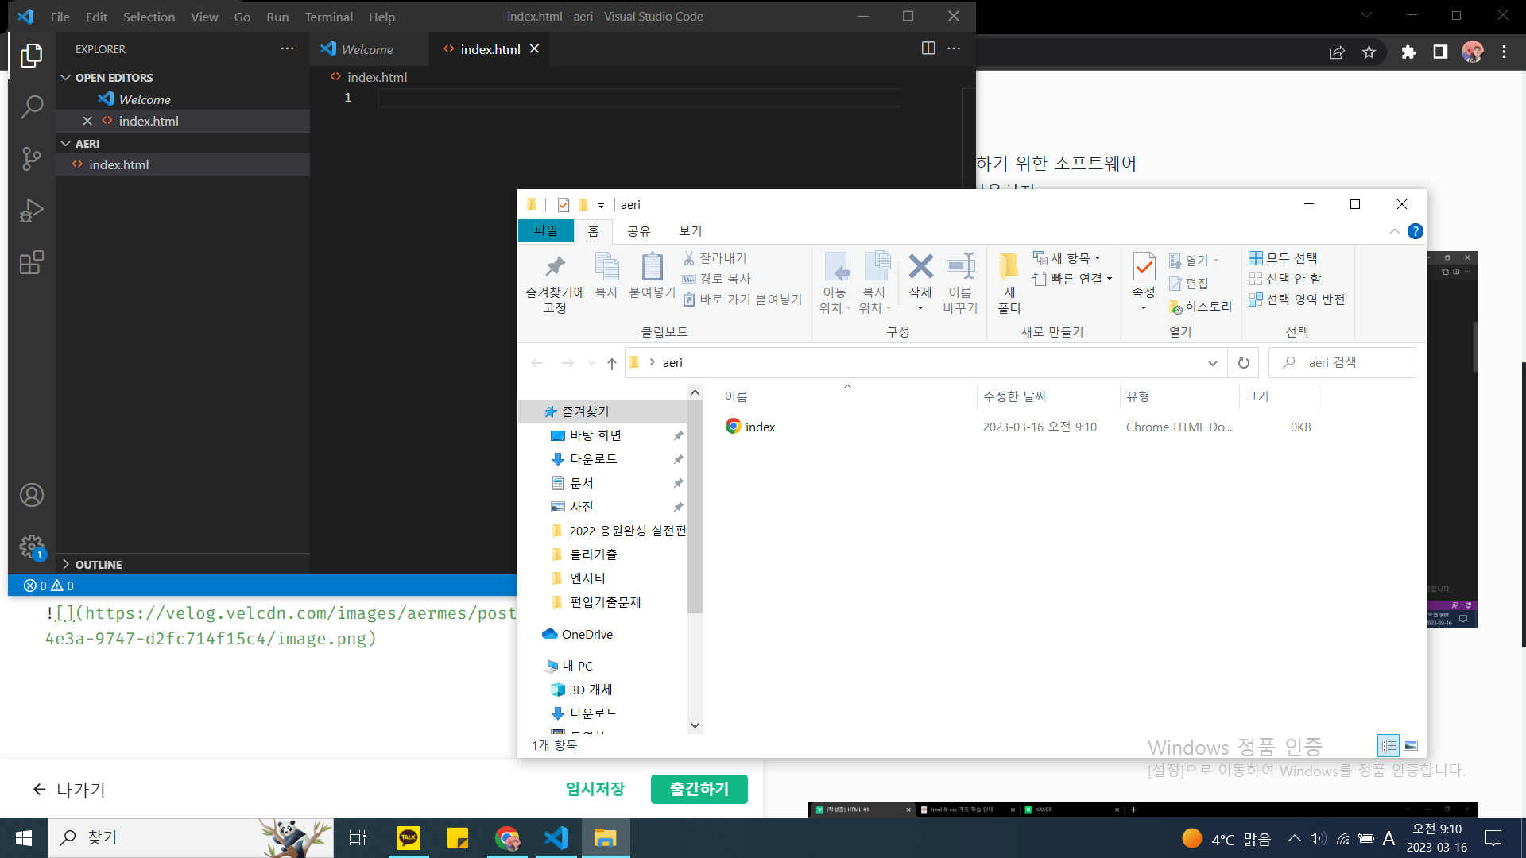Open Run and Debug view
This screenshot has width=1526, height=858.
(32, 211)
